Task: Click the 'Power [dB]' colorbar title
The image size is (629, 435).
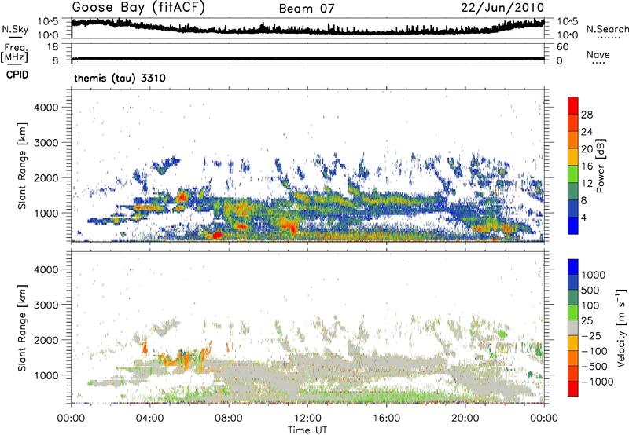Action: [x=600, y=166]
